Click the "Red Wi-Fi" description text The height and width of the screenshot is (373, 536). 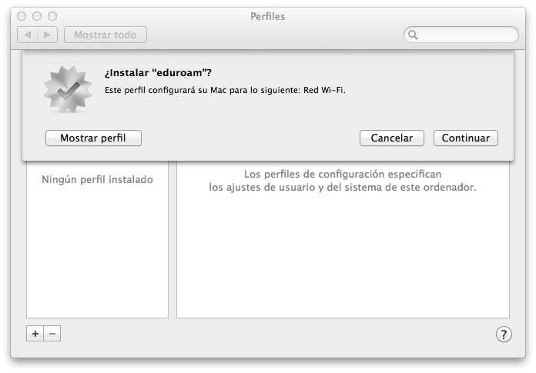(x=324, y=90)
